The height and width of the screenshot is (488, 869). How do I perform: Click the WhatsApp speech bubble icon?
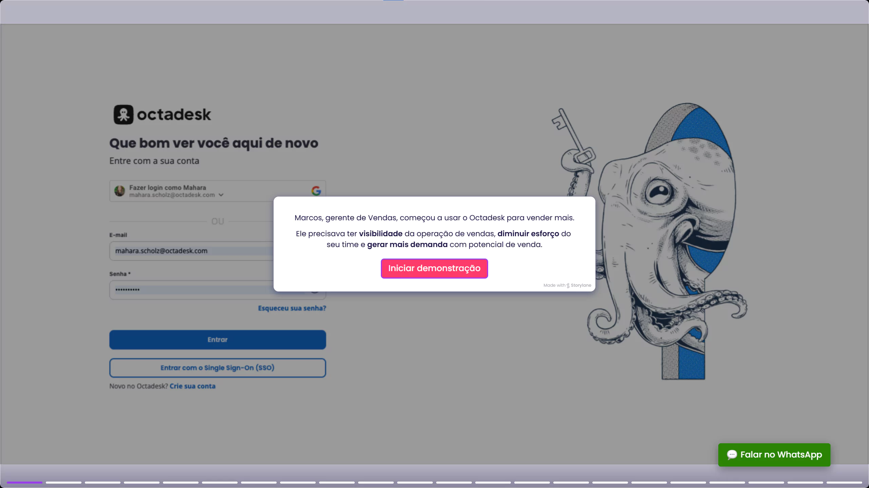(732, 454)
